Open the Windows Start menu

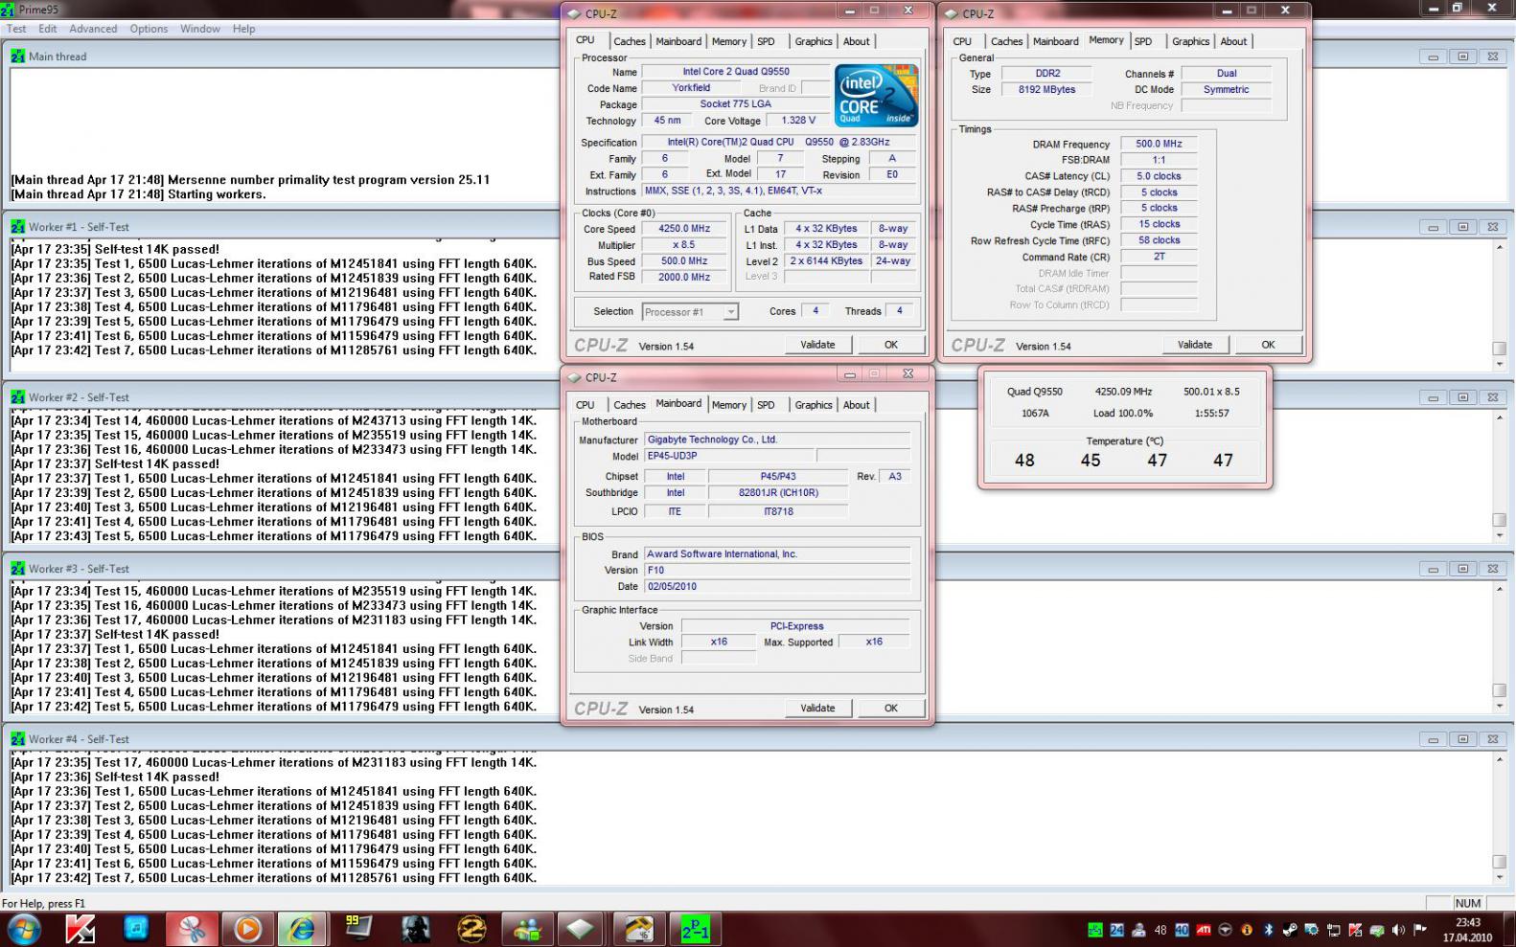click(x=24, y=929)
